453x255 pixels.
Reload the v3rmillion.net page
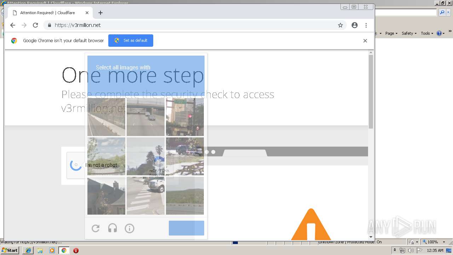click(x=35, y=25)
